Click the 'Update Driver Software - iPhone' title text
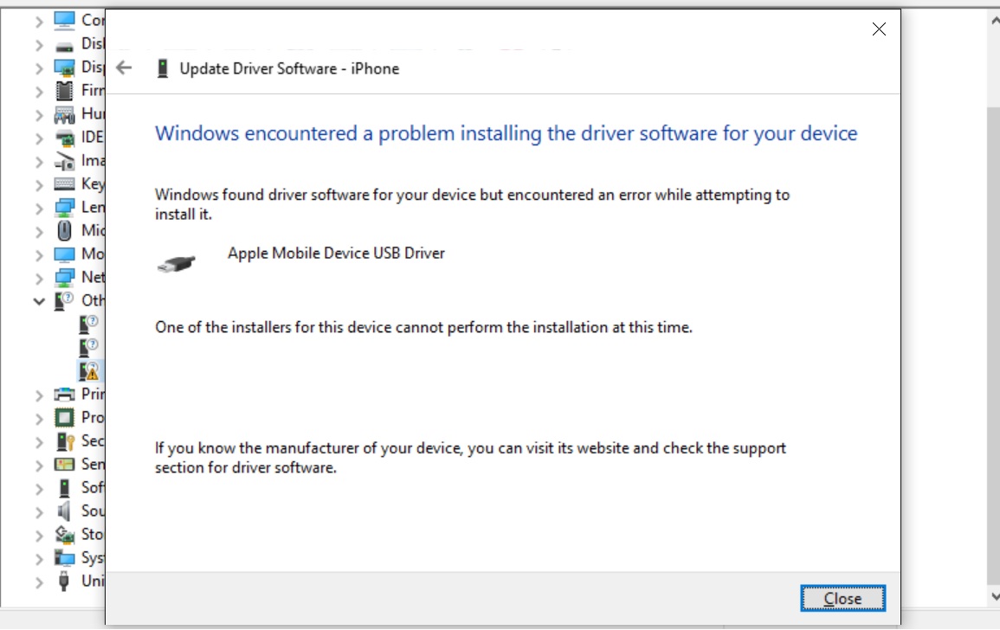 pyautogui.click(x=289, y=68)
